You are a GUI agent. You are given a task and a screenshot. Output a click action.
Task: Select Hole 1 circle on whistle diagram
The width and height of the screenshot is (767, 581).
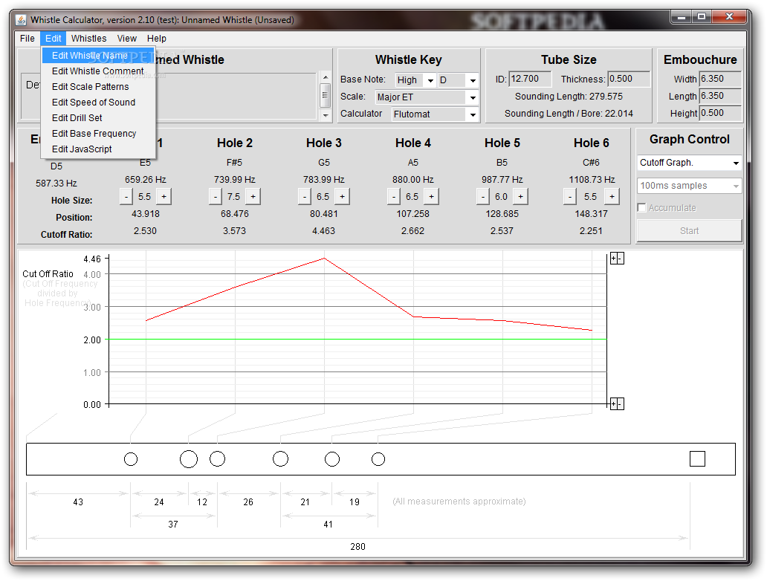coord(131,459)
